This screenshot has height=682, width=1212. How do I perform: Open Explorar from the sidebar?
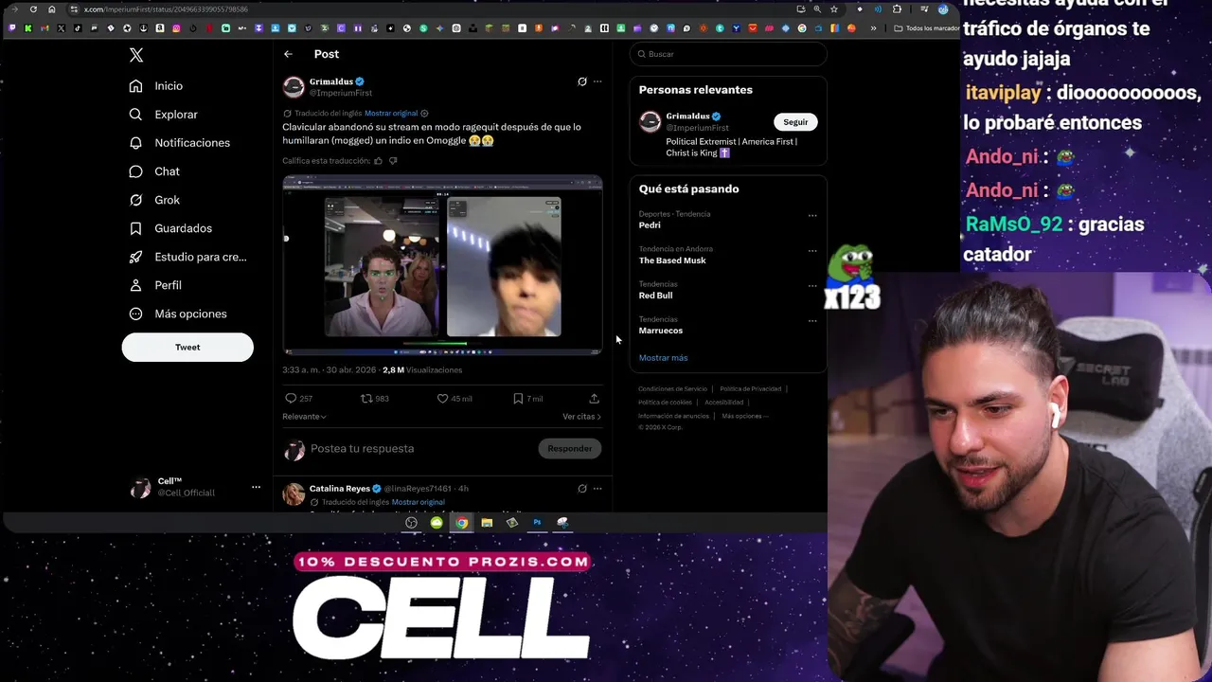click(164, 115)
